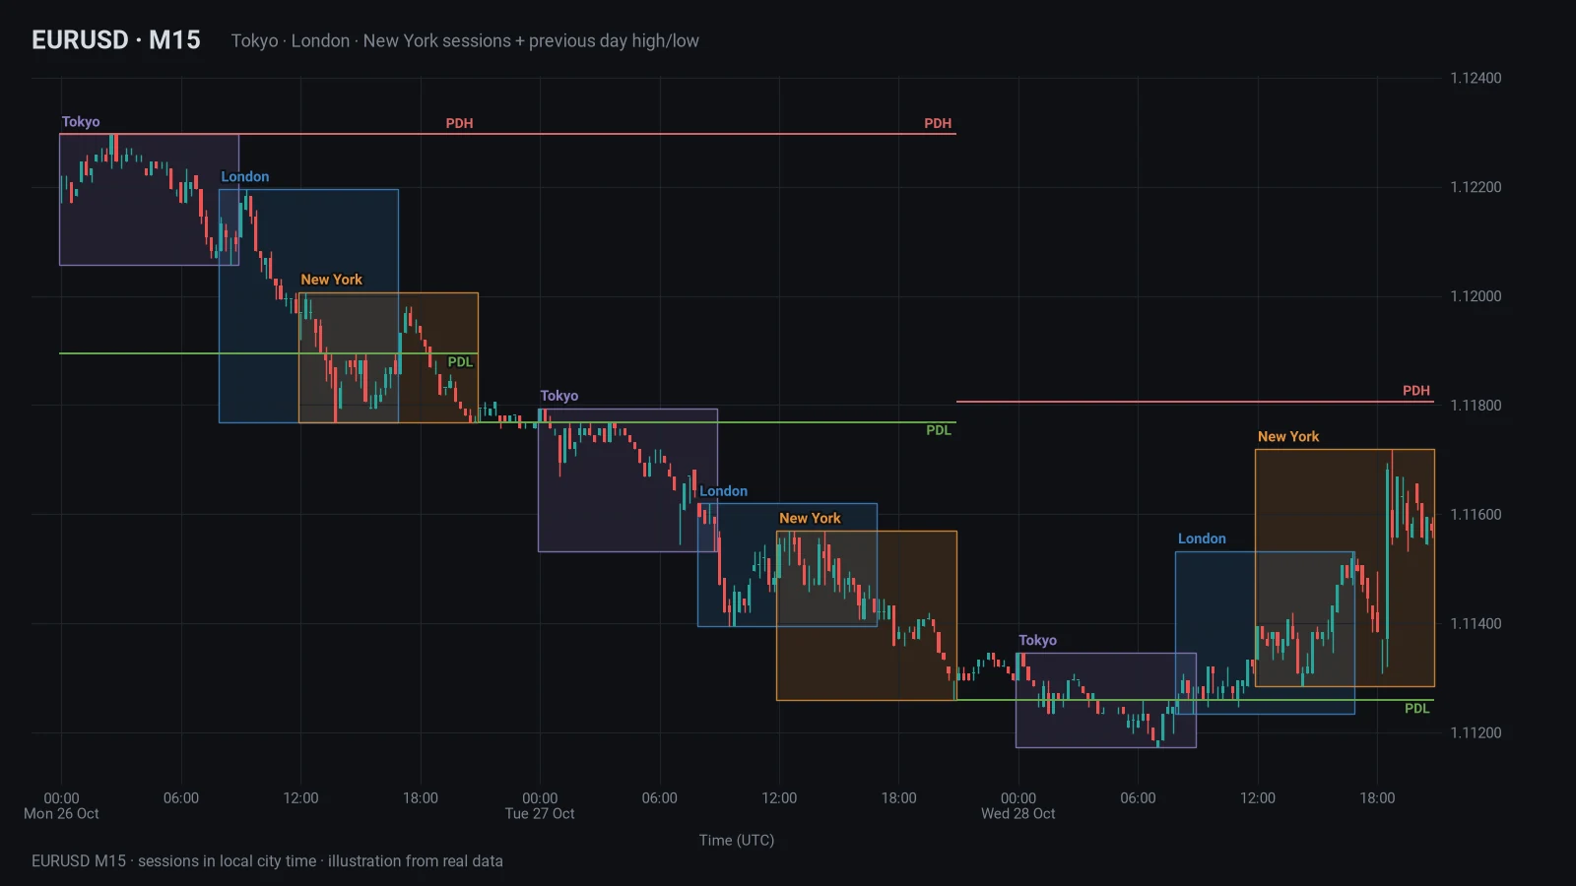Viewport: 1576px width, 886px height.
Task: Click the New York label of the Monday 26 Oct session
Action: 332,280
